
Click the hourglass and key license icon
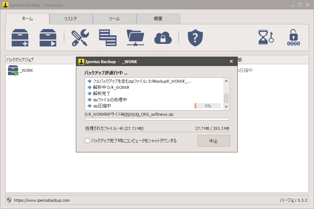coord(266,37)
